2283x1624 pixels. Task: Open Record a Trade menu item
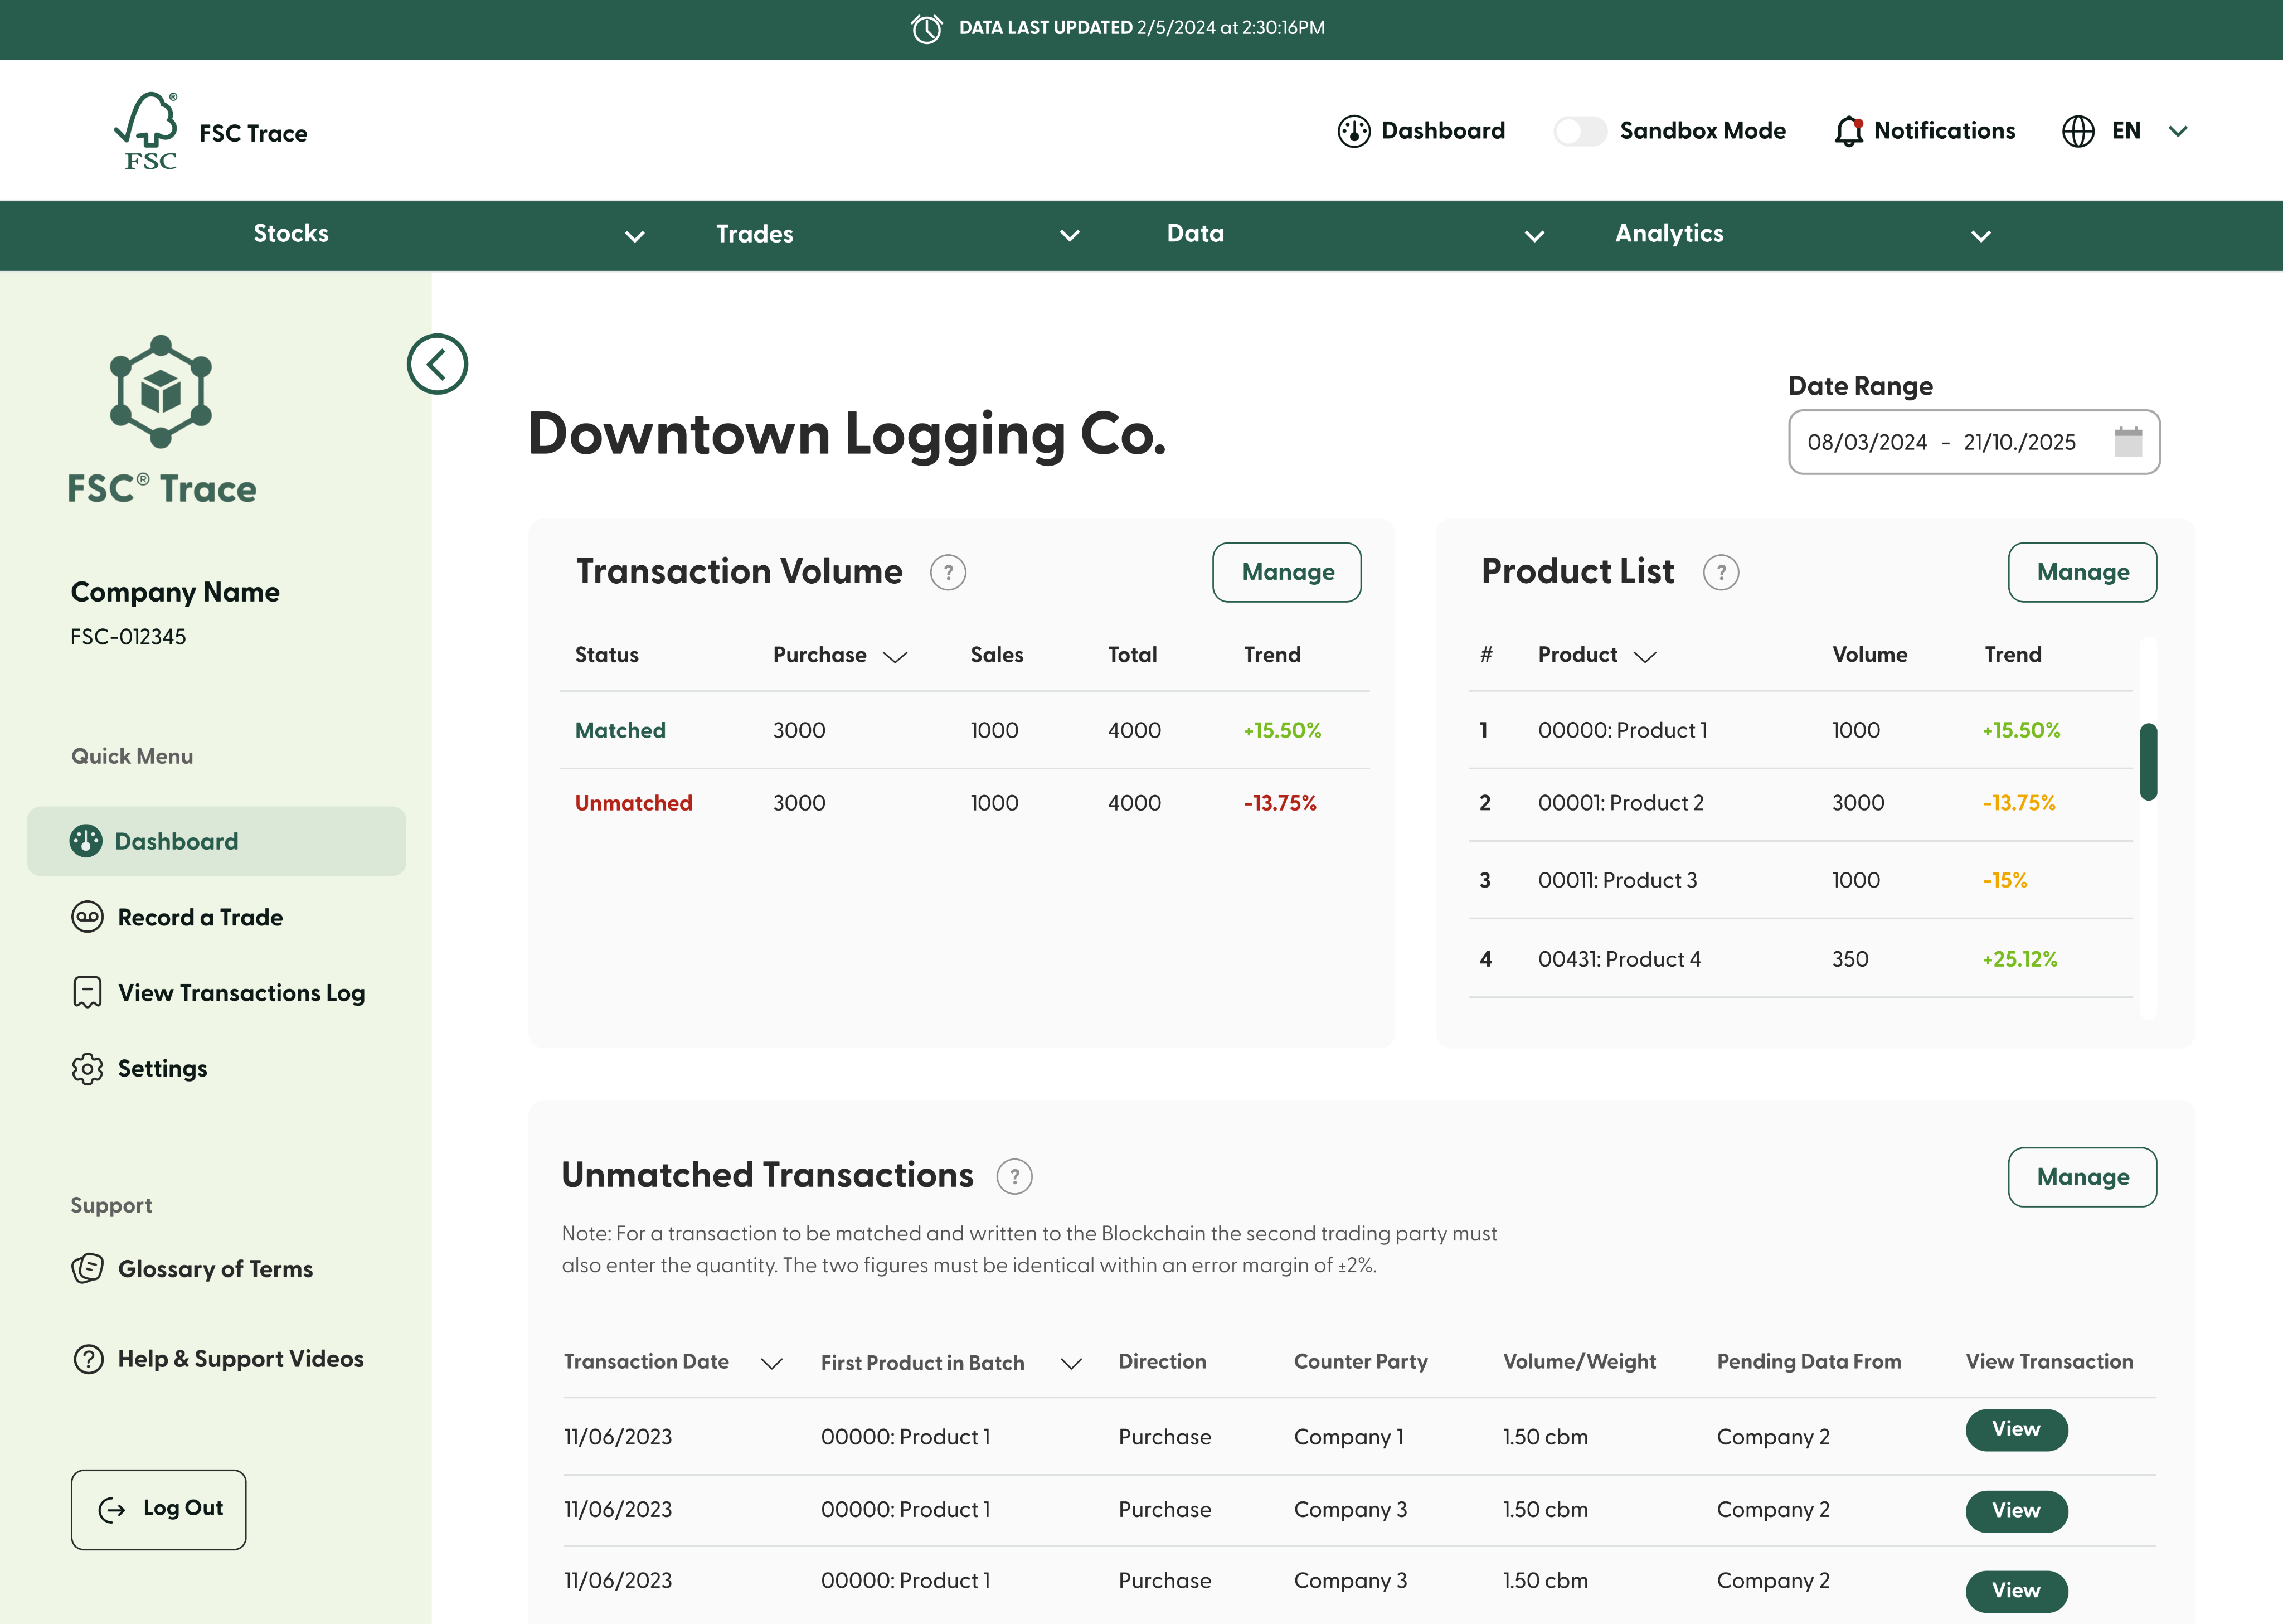click(x=200, y=917)
